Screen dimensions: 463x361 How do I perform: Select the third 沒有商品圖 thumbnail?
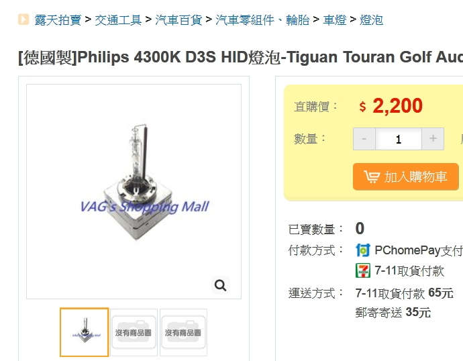pos(183,332)
